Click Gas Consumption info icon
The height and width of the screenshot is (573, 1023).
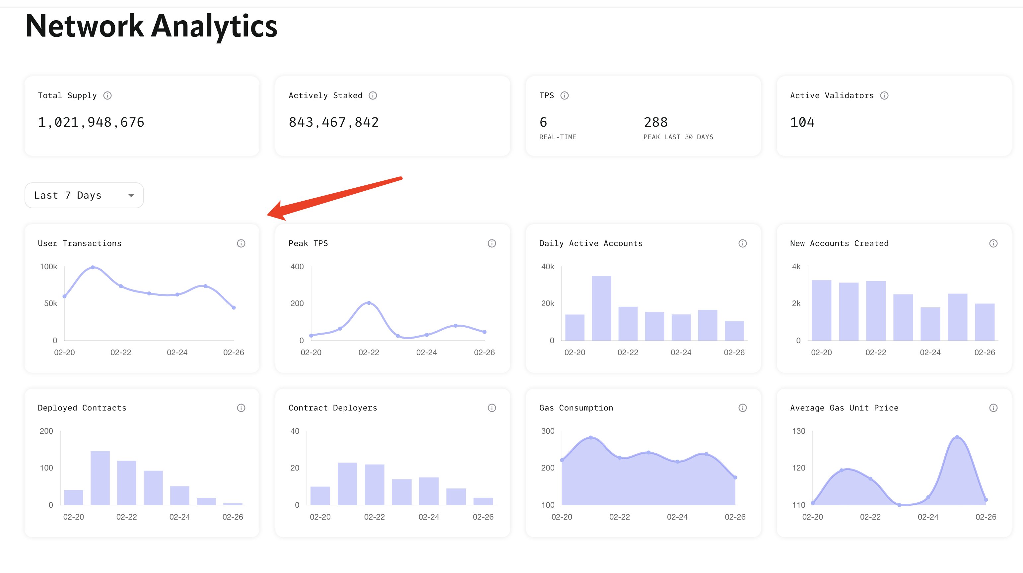[742, 408]
